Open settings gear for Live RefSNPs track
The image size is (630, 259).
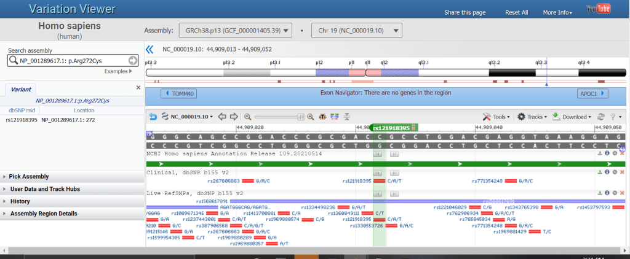(x=615, y=193)
